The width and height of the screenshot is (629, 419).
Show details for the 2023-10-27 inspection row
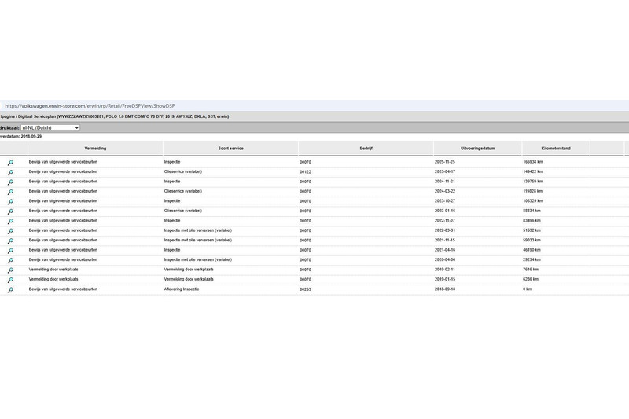pyautogui.click(x=11, y=202)
